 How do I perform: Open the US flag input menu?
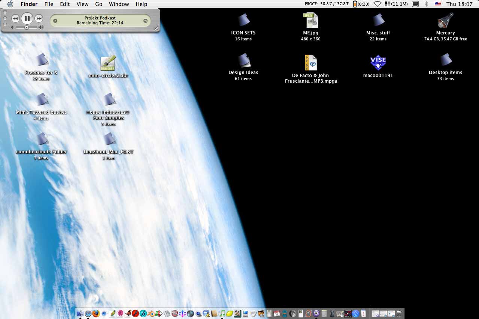click(x=437, y=4)
